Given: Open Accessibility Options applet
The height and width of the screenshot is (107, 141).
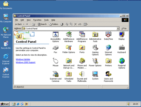Looking at the screenshot, I should point(56,37).
